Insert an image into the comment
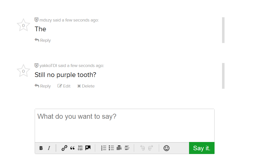 click(x=88, y=148)
